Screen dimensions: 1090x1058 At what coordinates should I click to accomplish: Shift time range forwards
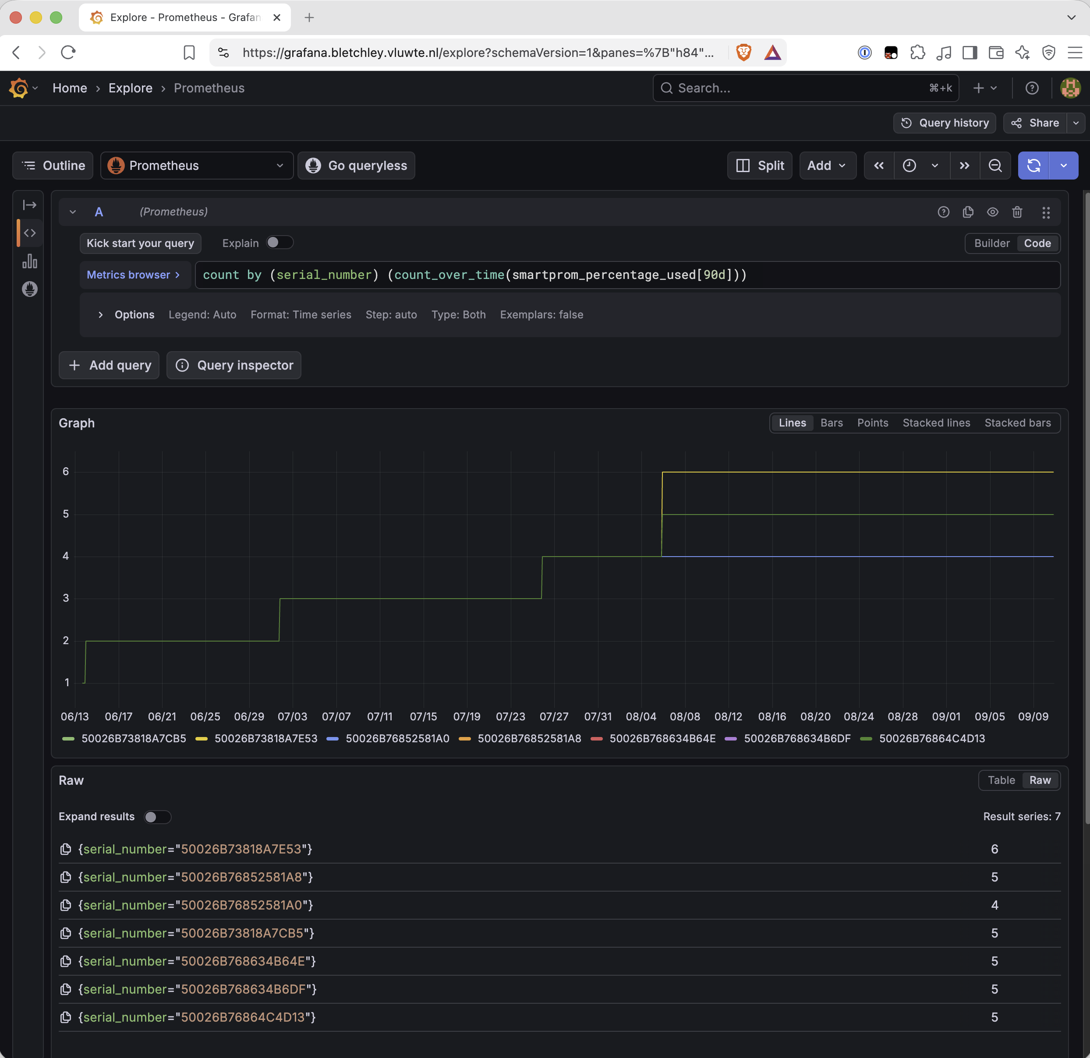(964, 166)
